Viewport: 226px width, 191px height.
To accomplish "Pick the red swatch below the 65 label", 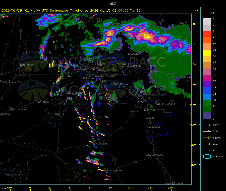I will [x=207, y=34].
